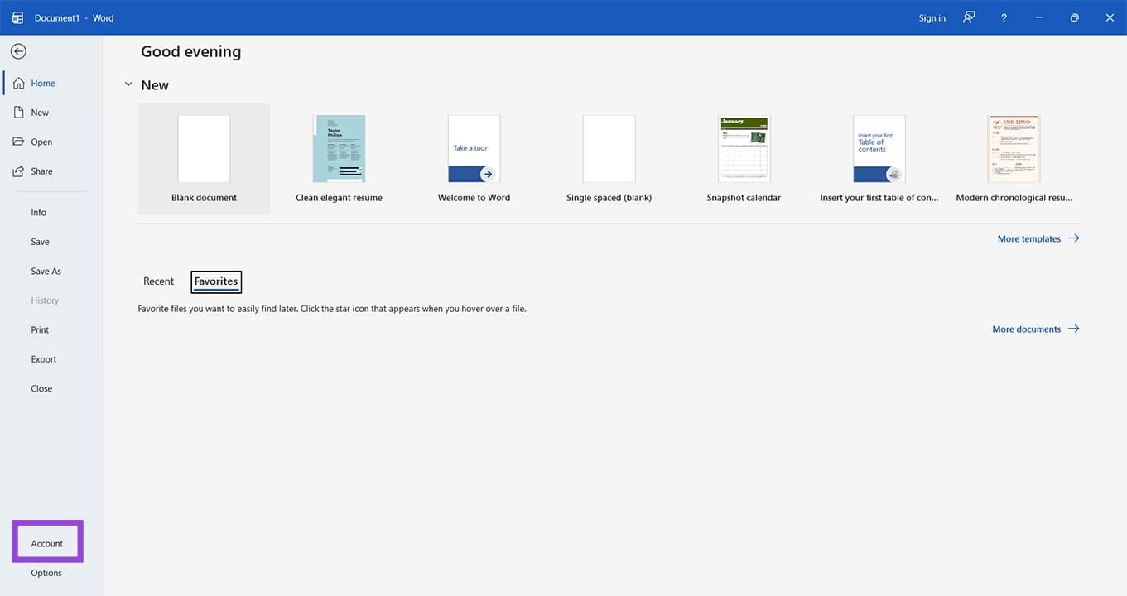Viewport: 1127px width, 596px height.
Task: Choose Export from the sidebar
Action: 43,358
